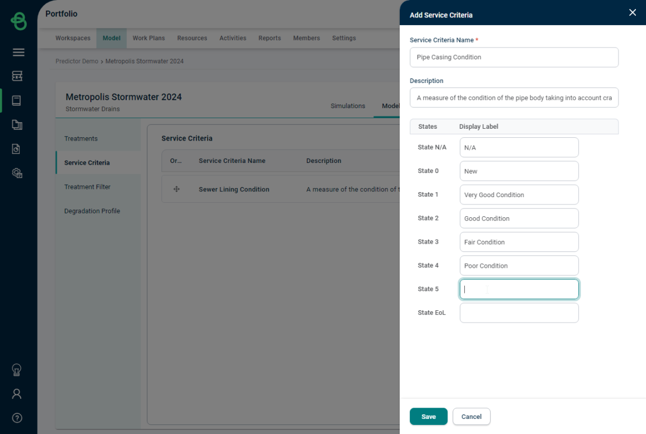646x434 pixels.
Task: Select Treatments in the side menu
Action: [x=99, y=139]
